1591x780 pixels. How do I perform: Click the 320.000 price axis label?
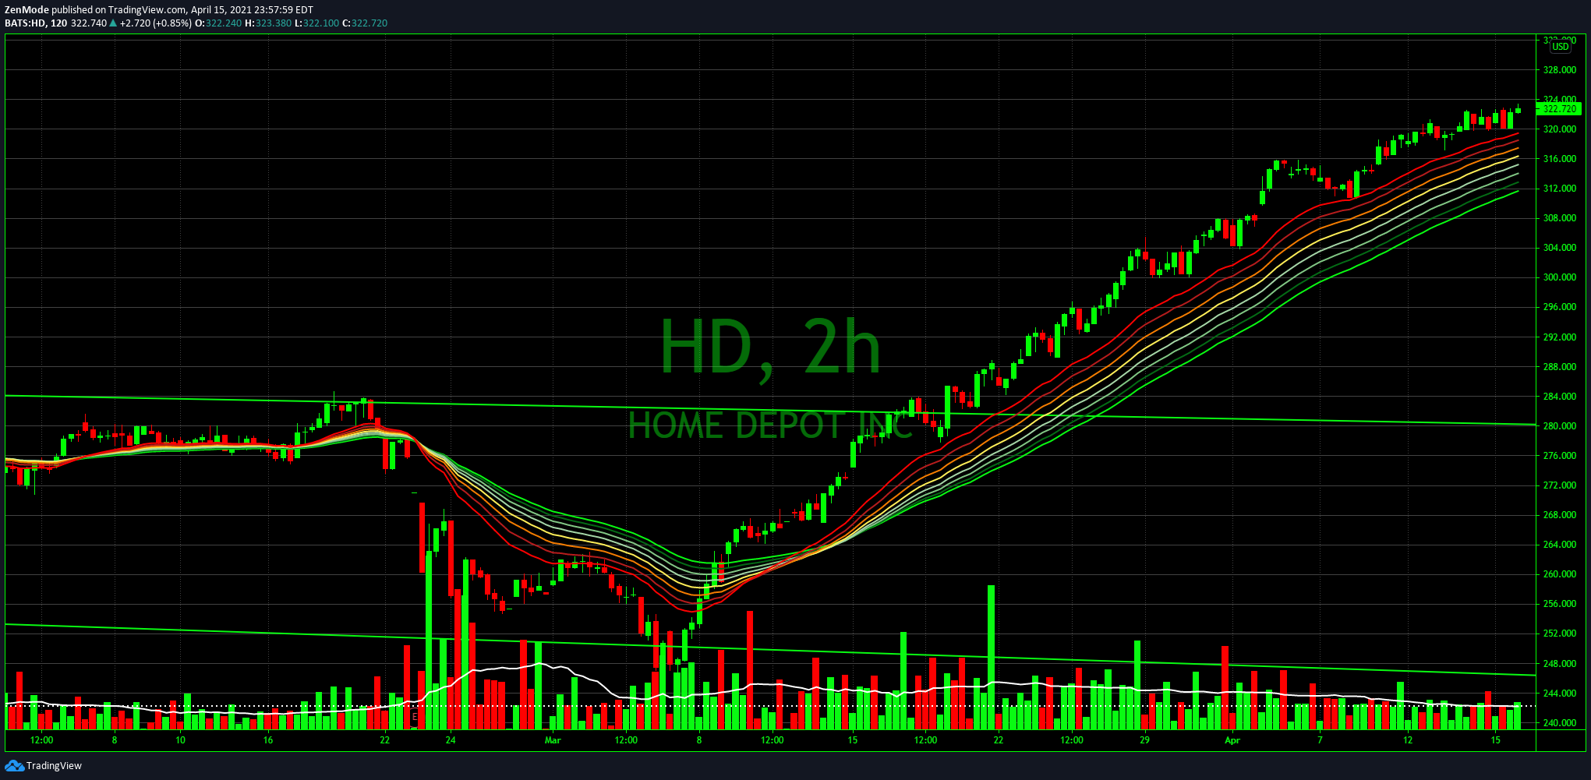[x=1560, y=129]
